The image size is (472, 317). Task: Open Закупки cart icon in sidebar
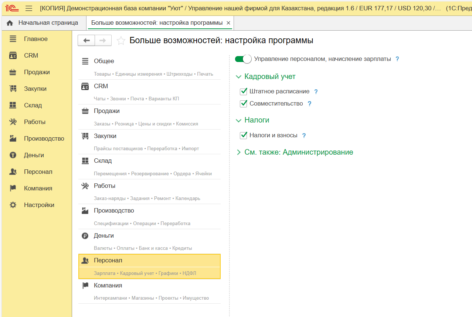click(13, 89)
